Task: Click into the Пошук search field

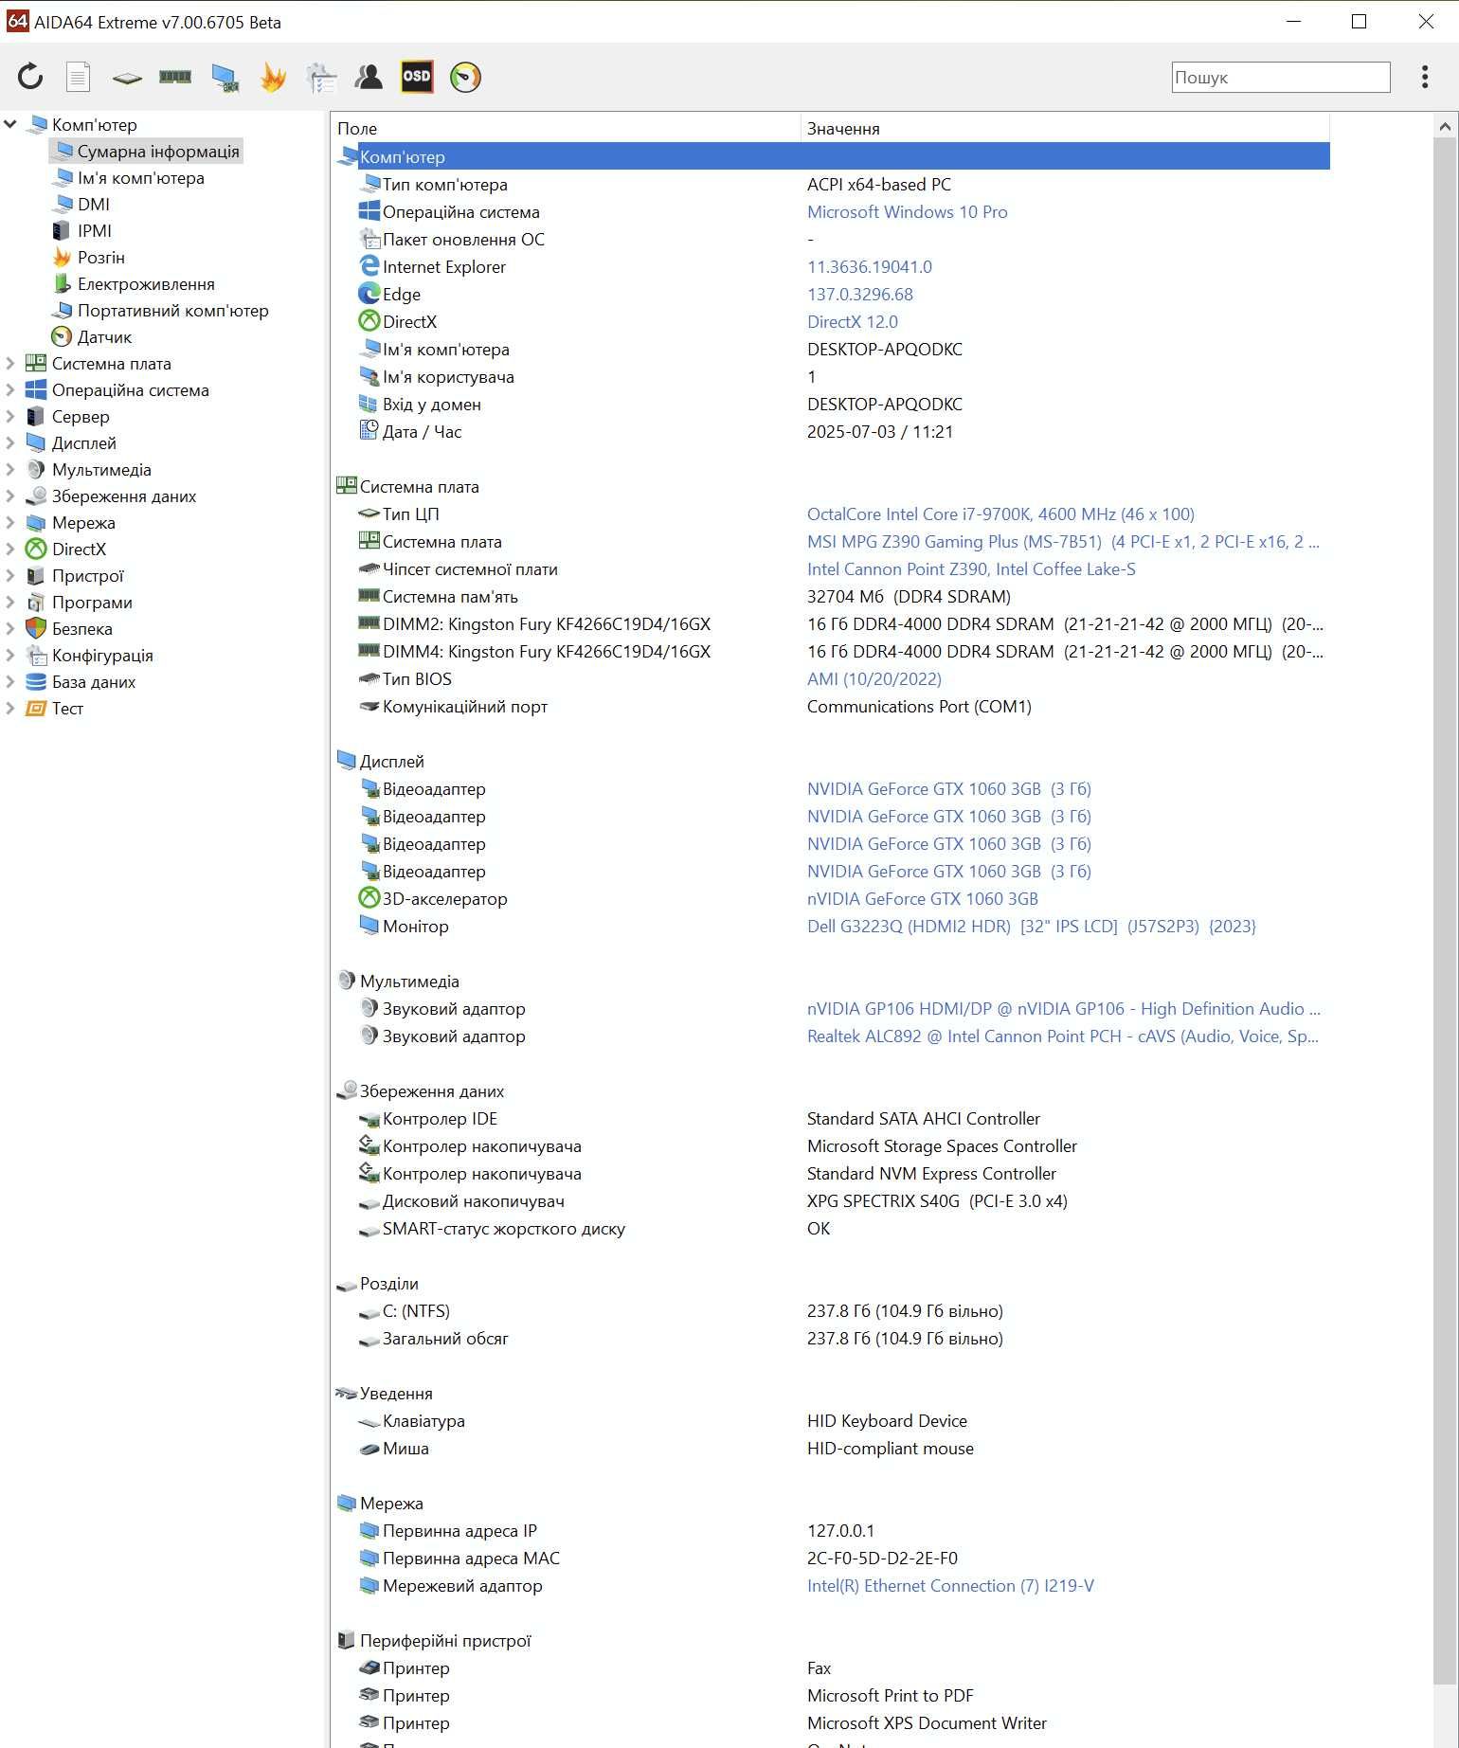Action: click(x=1281, y=78)
